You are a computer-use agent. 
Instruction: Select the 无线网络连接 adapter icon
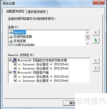[11, 37]
